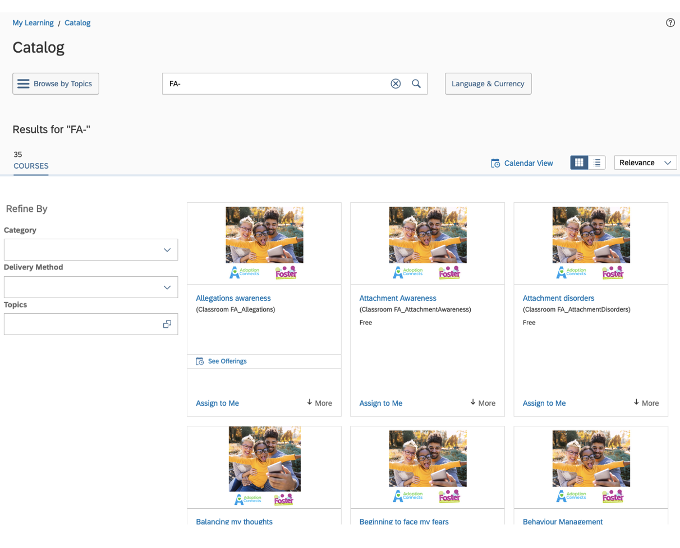Viewport: 680px width, 548px height.
Task: Click Free label on Attachment Awareness card
Action: point(366,323)
